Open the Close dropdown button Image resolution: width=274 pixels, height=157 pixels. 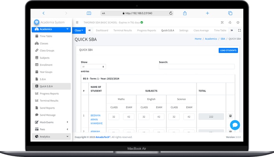point(79,30)
